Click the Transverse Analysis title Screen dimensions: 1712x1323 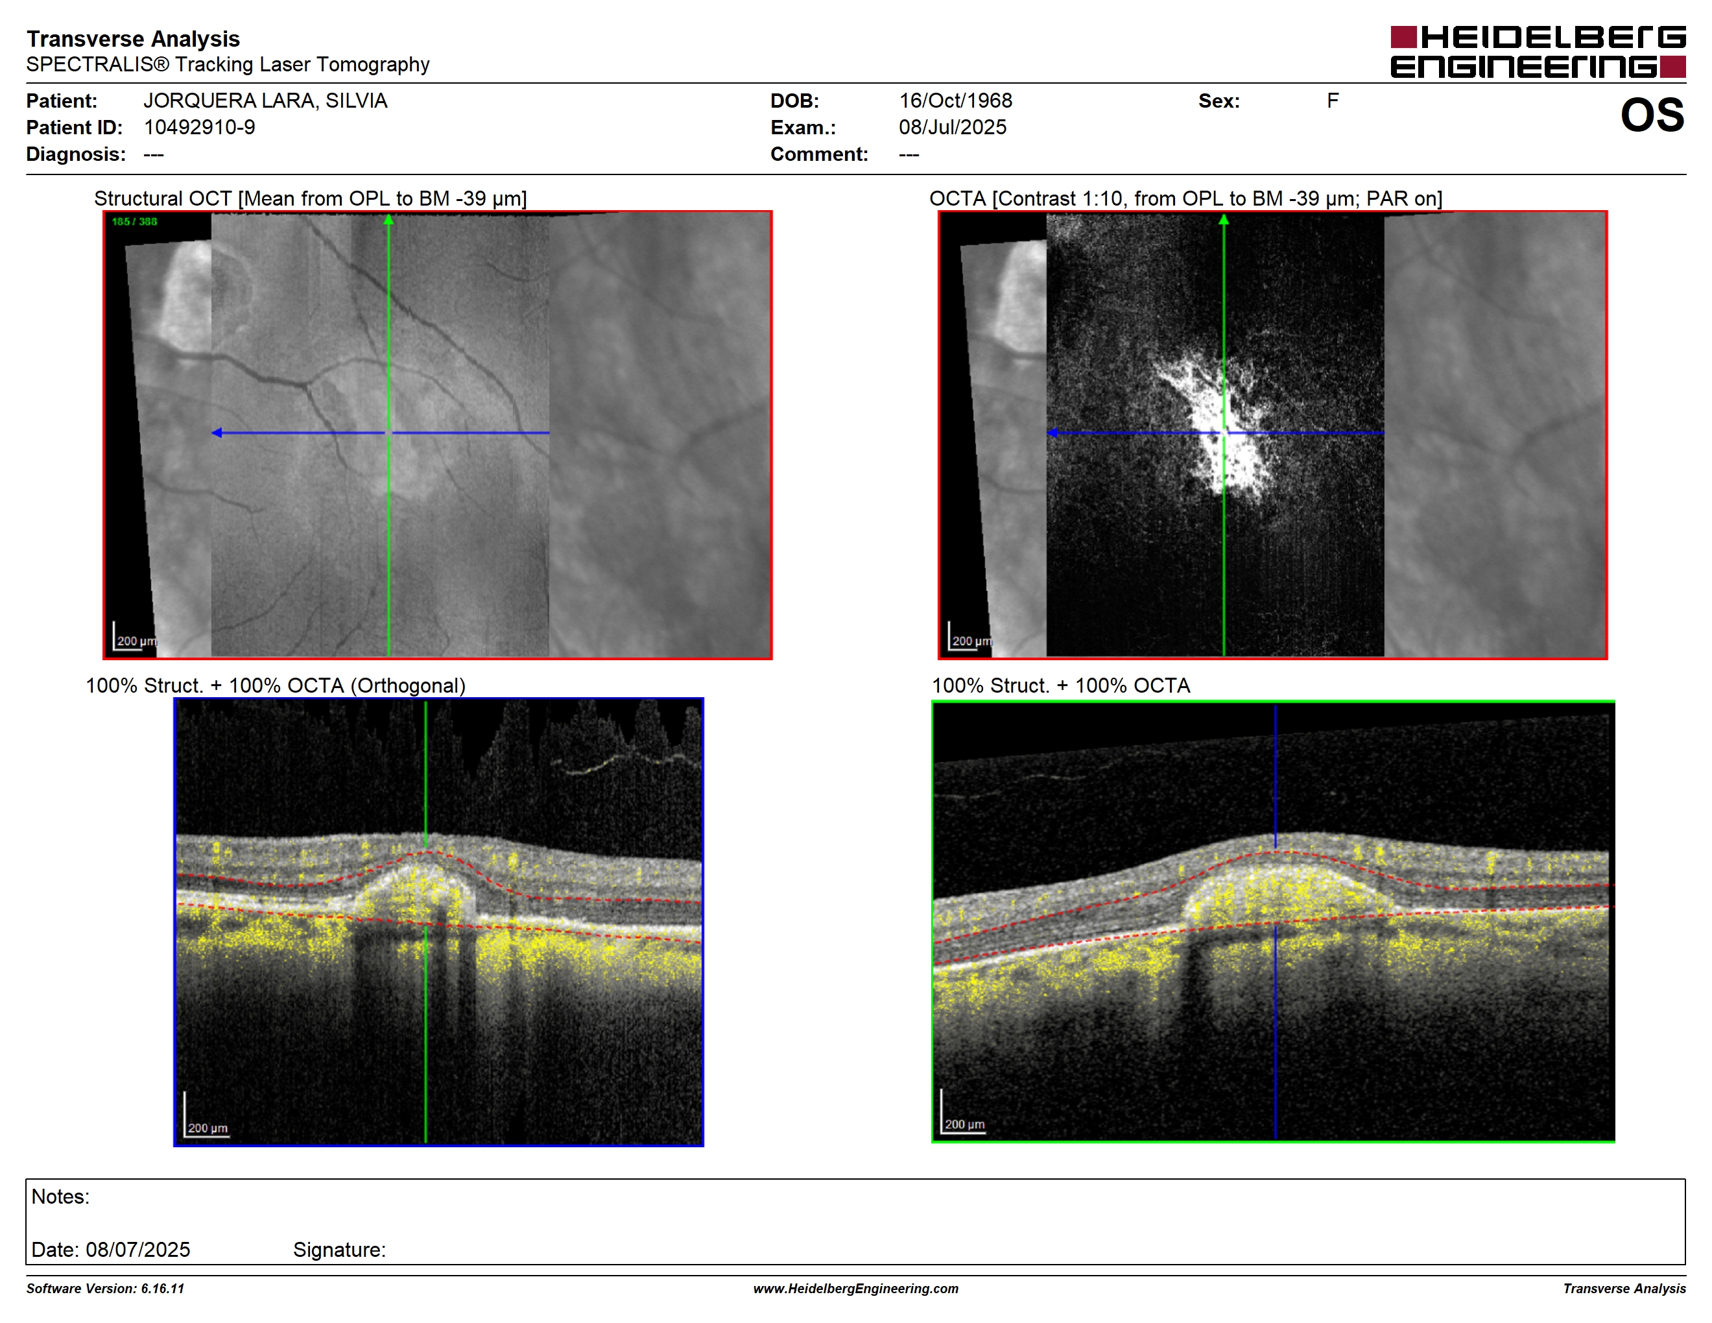pyautogui.click(x=133, y=38)
